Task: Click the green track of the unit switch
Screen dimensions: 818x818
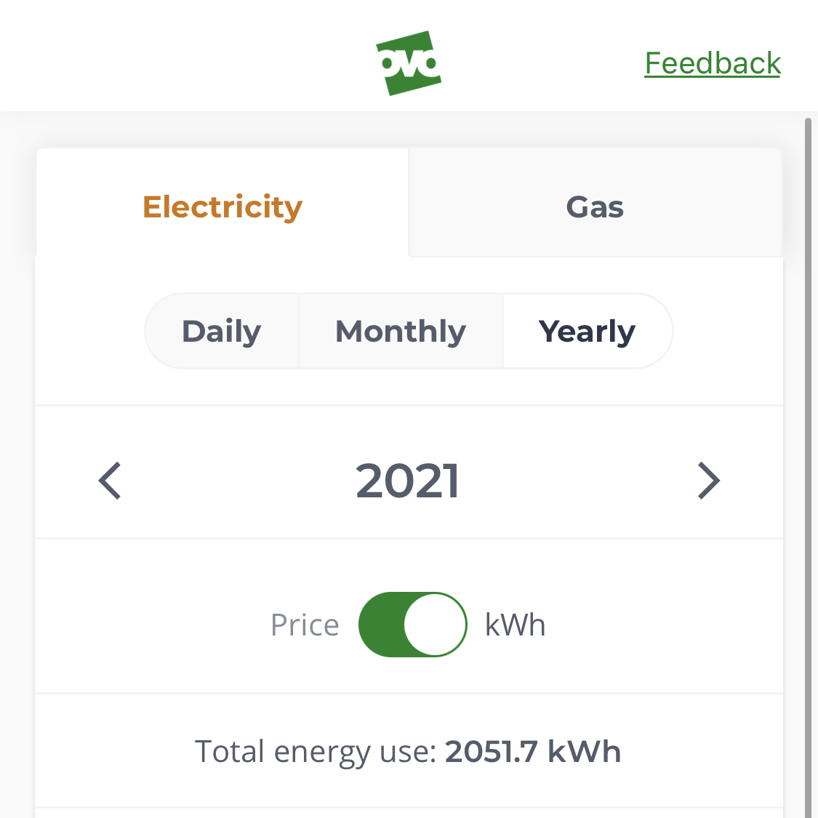Action: coord(381,625)
